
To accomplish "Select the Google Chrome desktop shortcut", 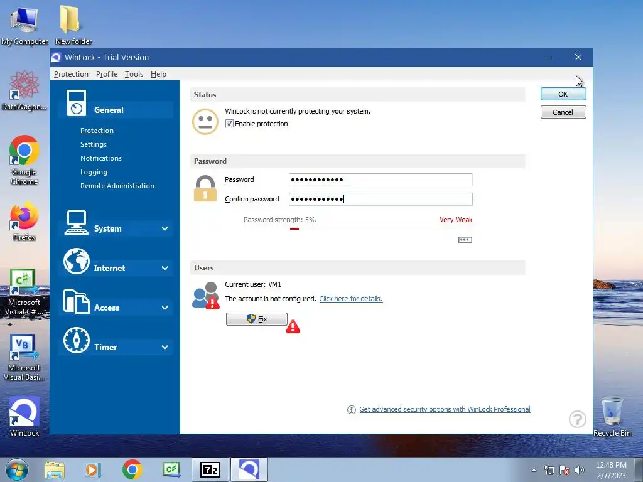I will (24, 160).
